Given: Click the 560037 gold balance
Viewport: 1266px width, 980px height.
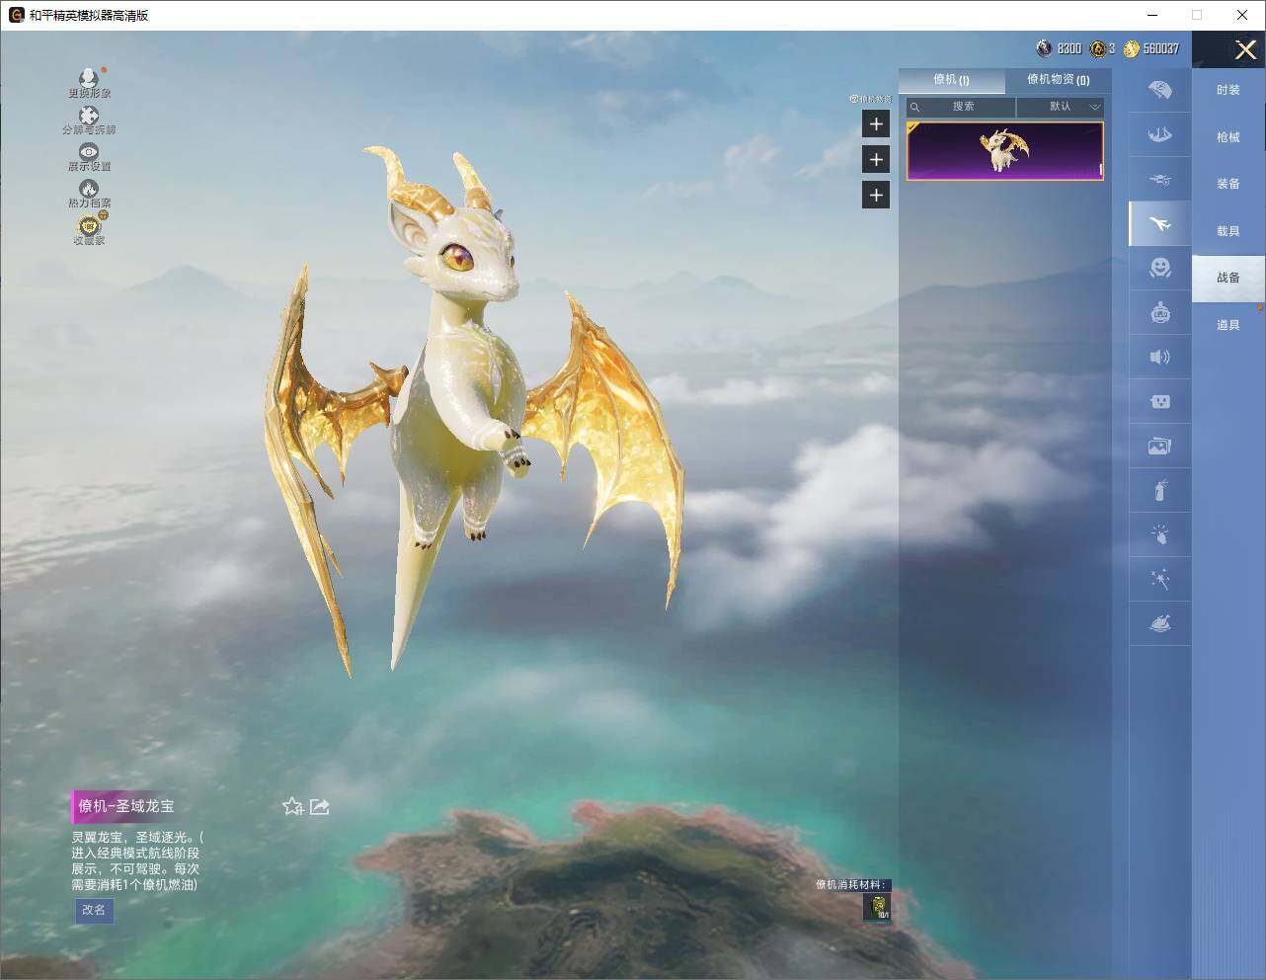Looking at the screenshot, I should [1160, 48].
